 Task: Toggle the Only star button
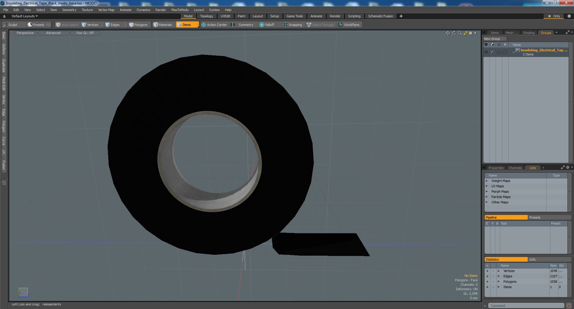point(554,16)
